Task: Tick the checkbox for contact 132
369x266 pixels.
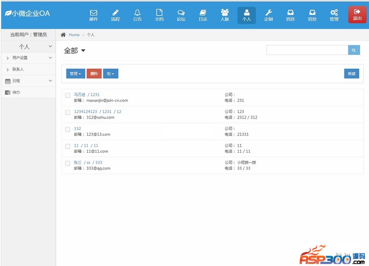Action: tap(68, 129)
